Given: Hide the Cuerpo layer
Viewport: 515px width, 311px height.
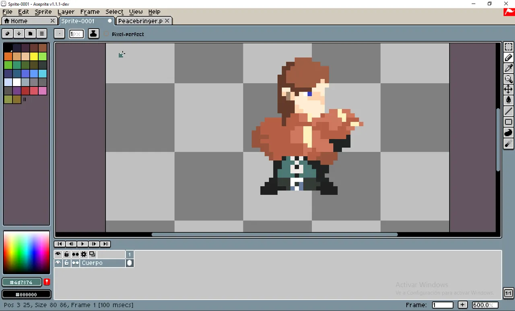Looking at the screenshot, I should [x=58, y=263].
